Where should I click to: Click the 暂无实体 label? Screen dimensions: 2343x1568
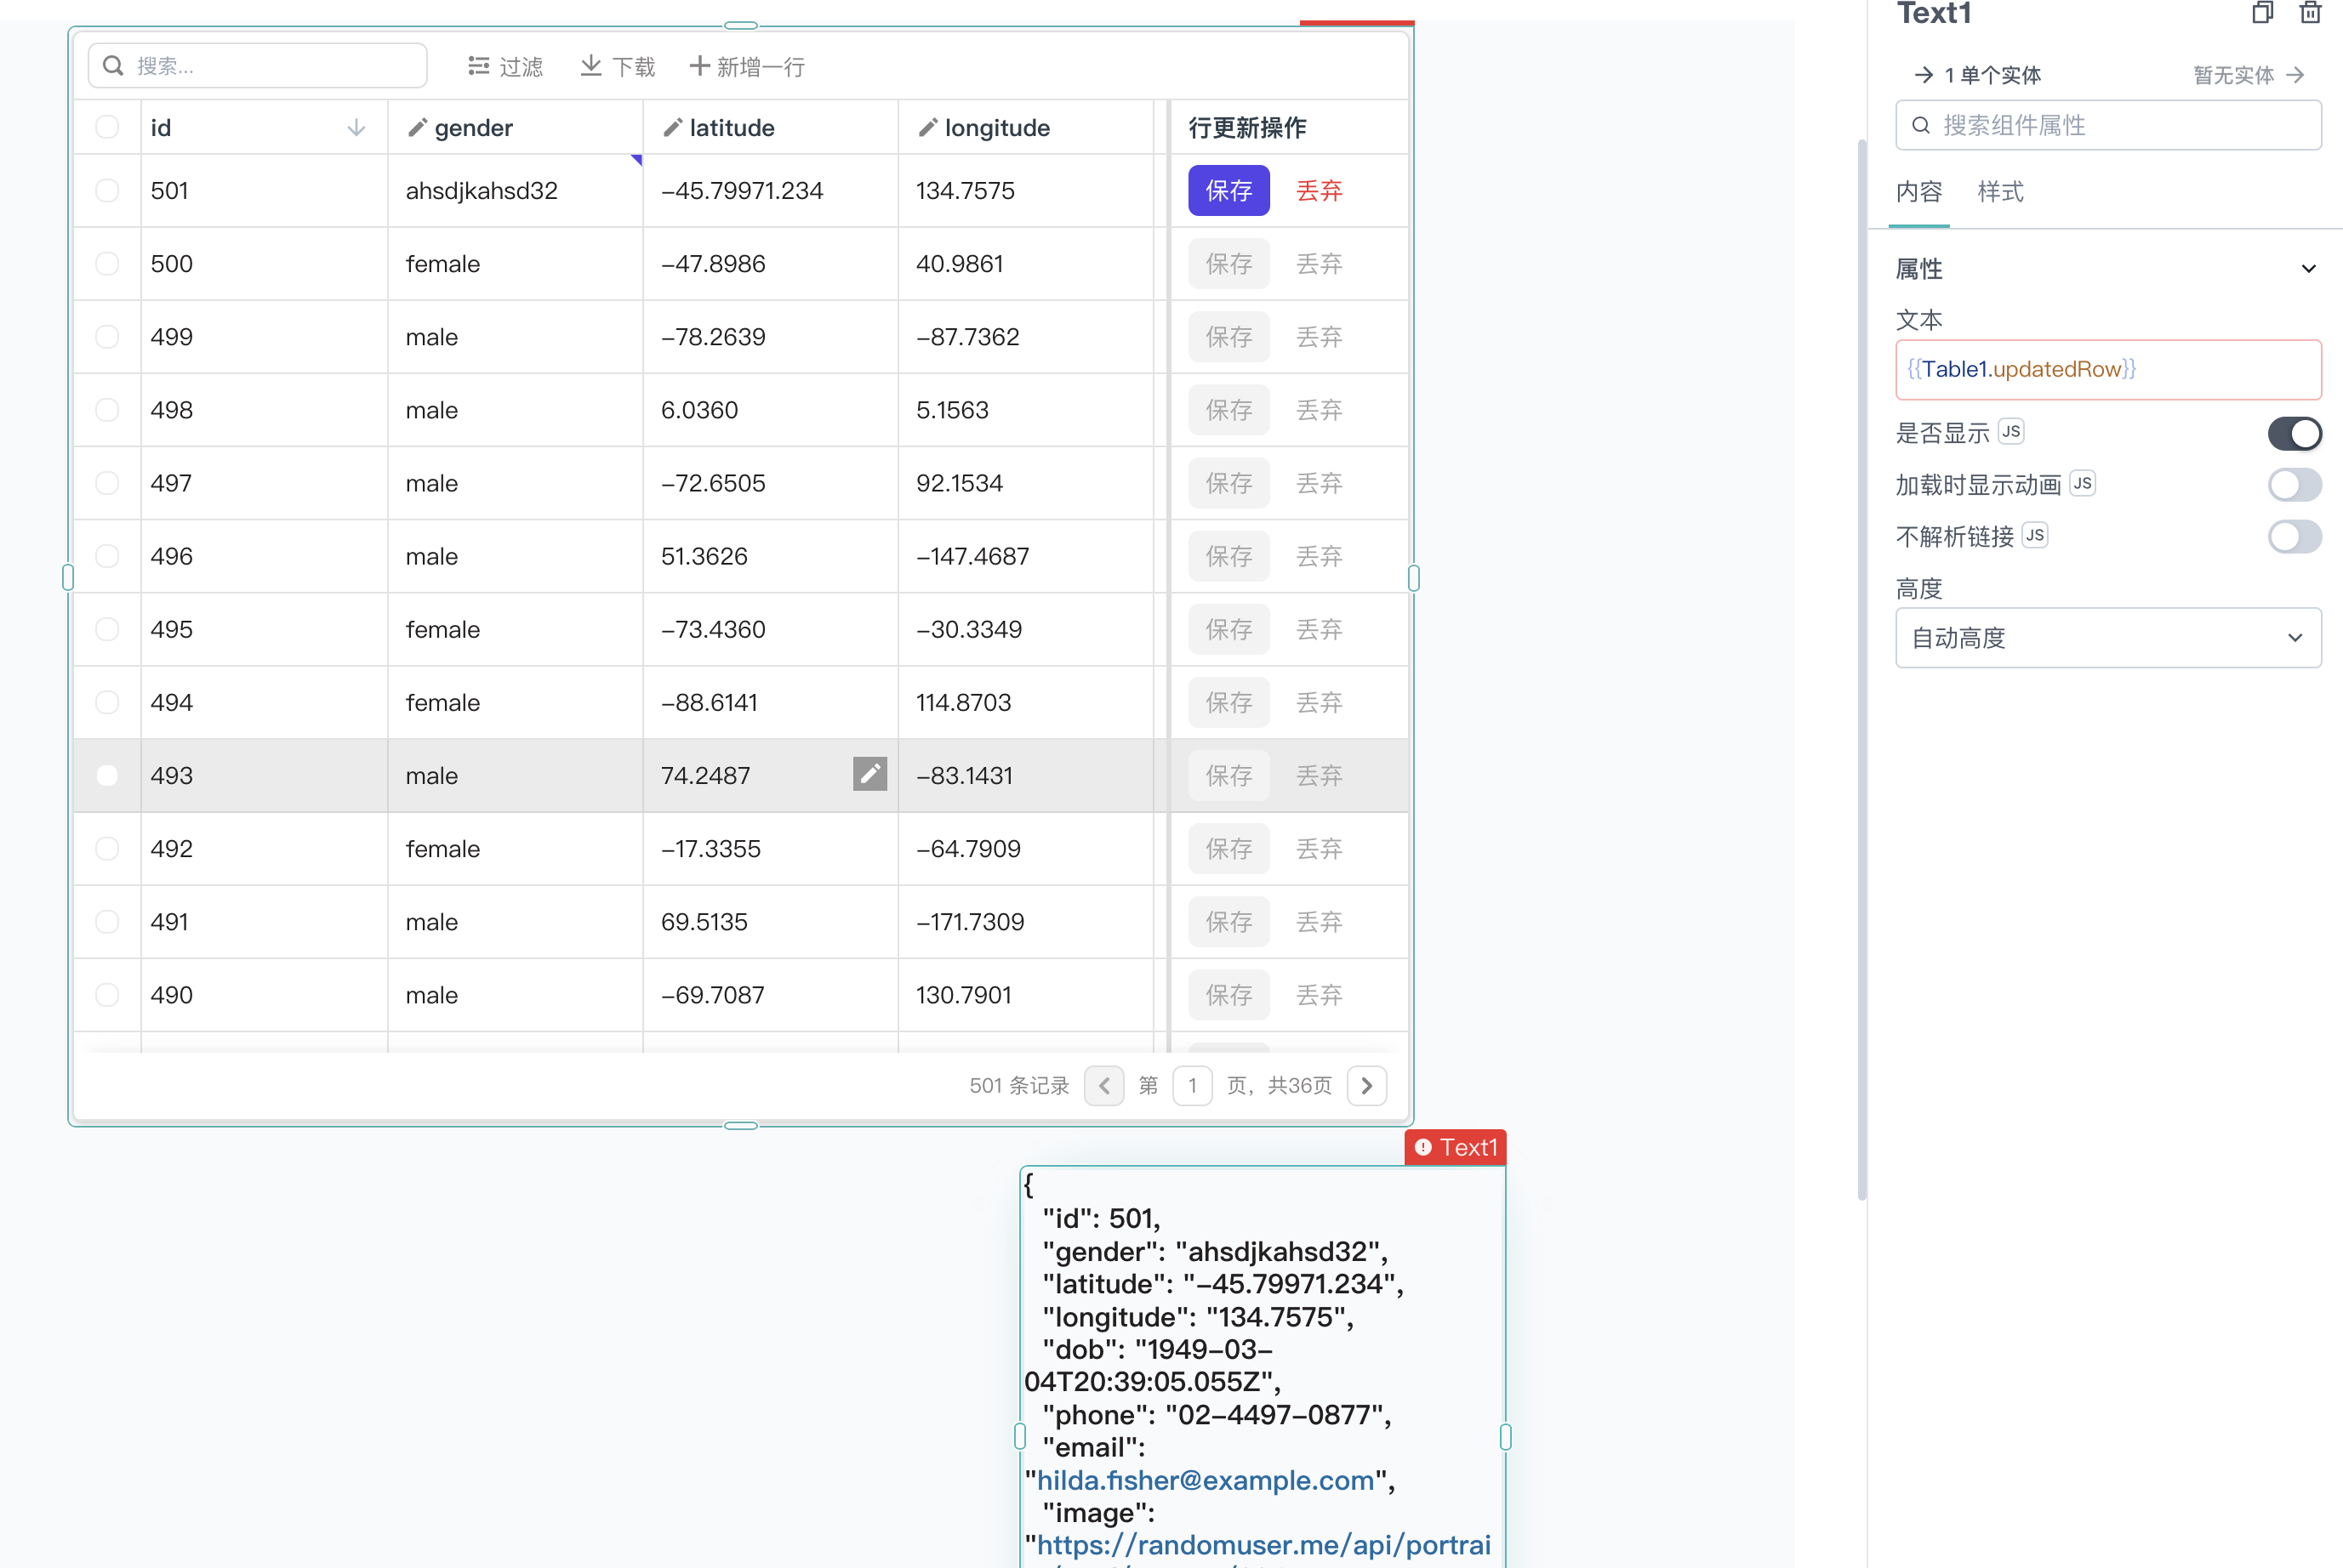(x=2233, y=75)
